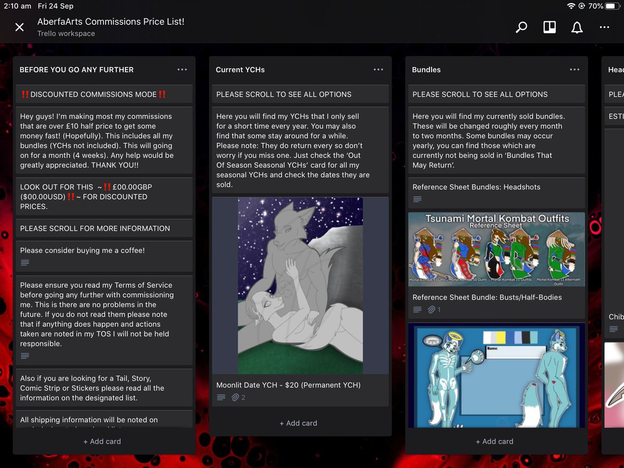The height and width of the screenshot is (468, 624).
Task: Close the board with the X icon
Action: pos(19,27)
